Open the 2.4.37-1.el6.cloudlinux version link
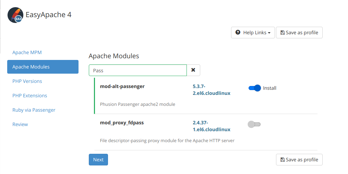 [212, 126]
